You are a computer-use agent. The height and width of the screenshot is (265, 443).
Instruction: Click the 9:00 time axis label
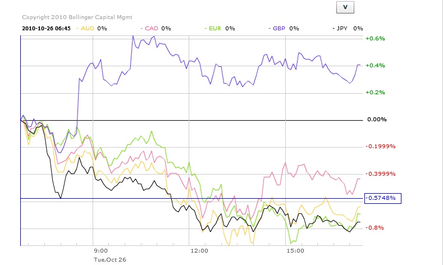[101, 250]
